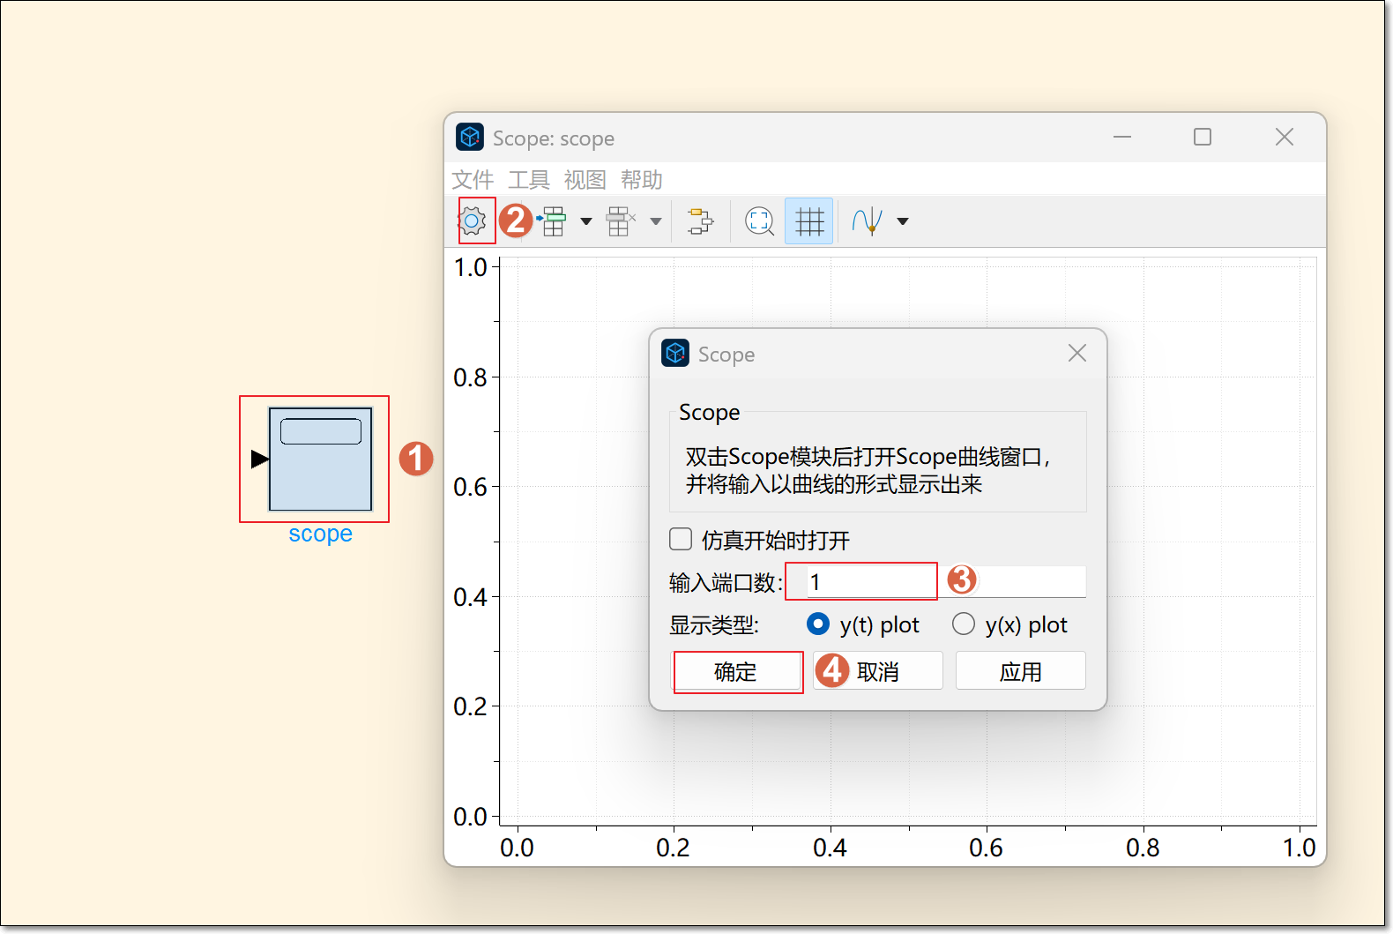This screenshot has height=934, width=1393.
Task: Select the y(x) plot radio button
Action: [964, 624]
